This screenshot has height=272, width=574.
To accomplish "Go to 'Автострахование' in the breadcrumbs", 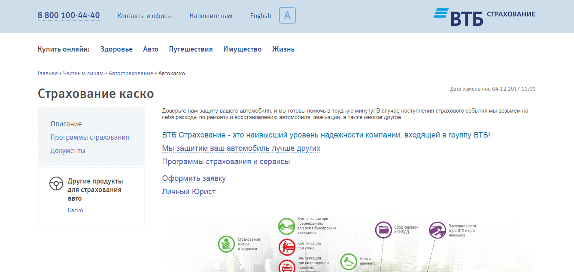I will pyautogui.click(x=131, y=73).
